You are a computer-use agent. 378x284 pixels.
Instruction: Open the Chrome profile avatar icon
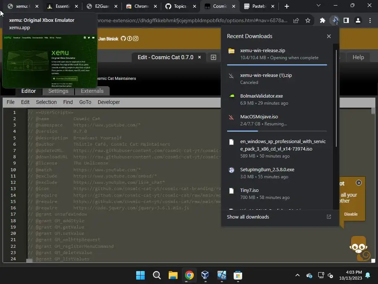pyautogui.click(x=358, y=21)
